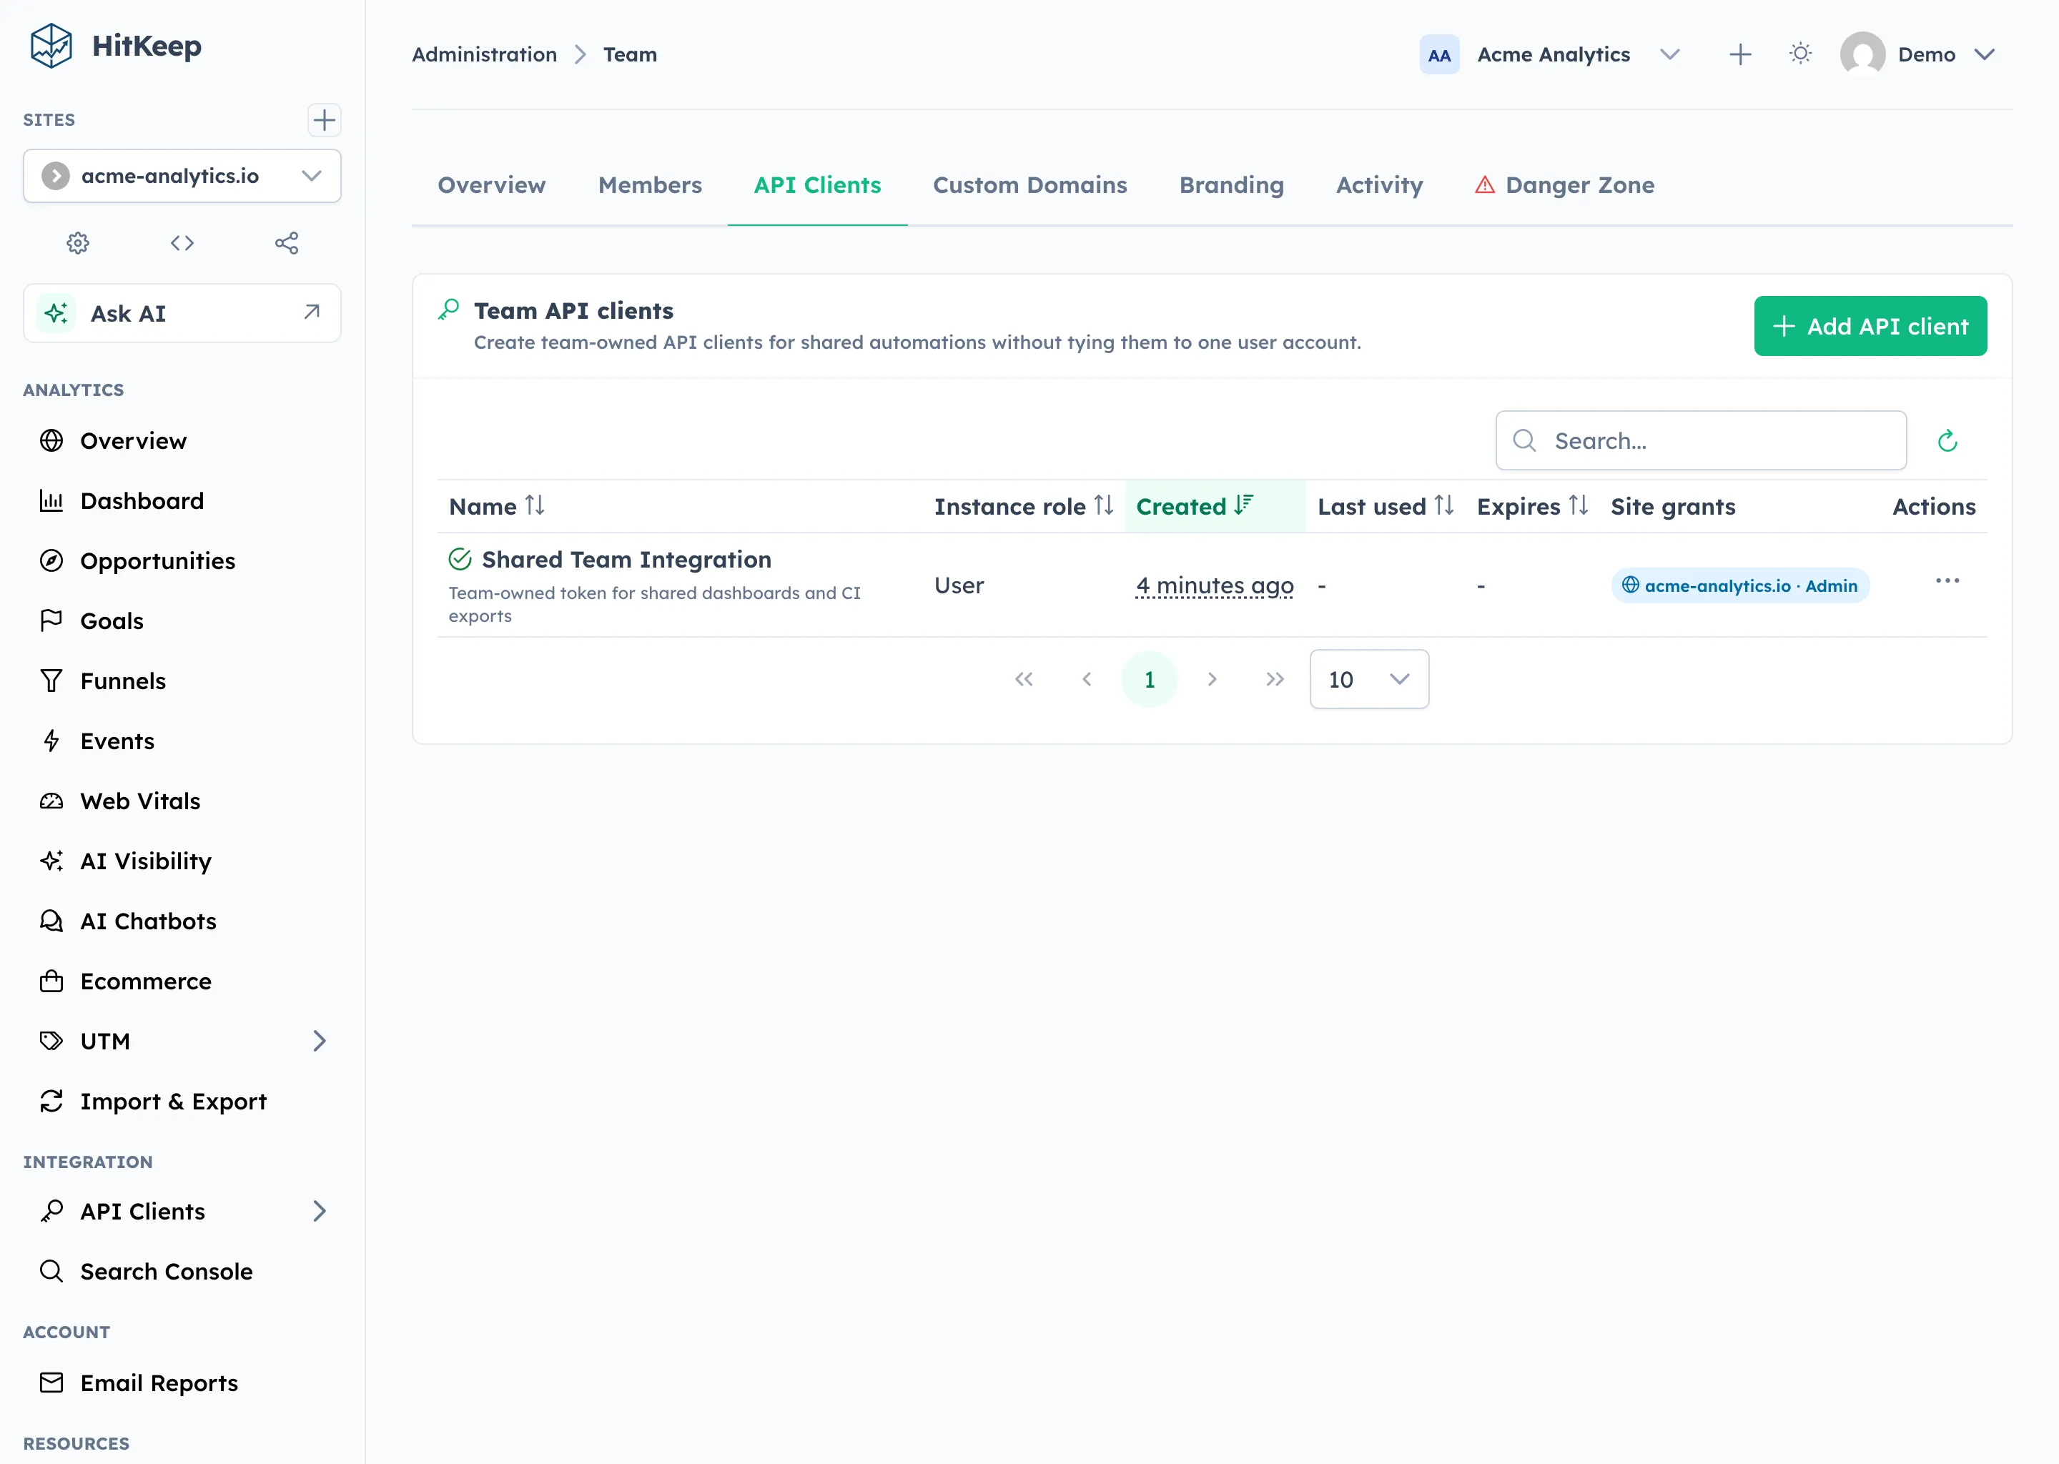Viewport: 2059px width, 1464px height.
Task: Switch to the Overview tab
Action: [491, 185]
